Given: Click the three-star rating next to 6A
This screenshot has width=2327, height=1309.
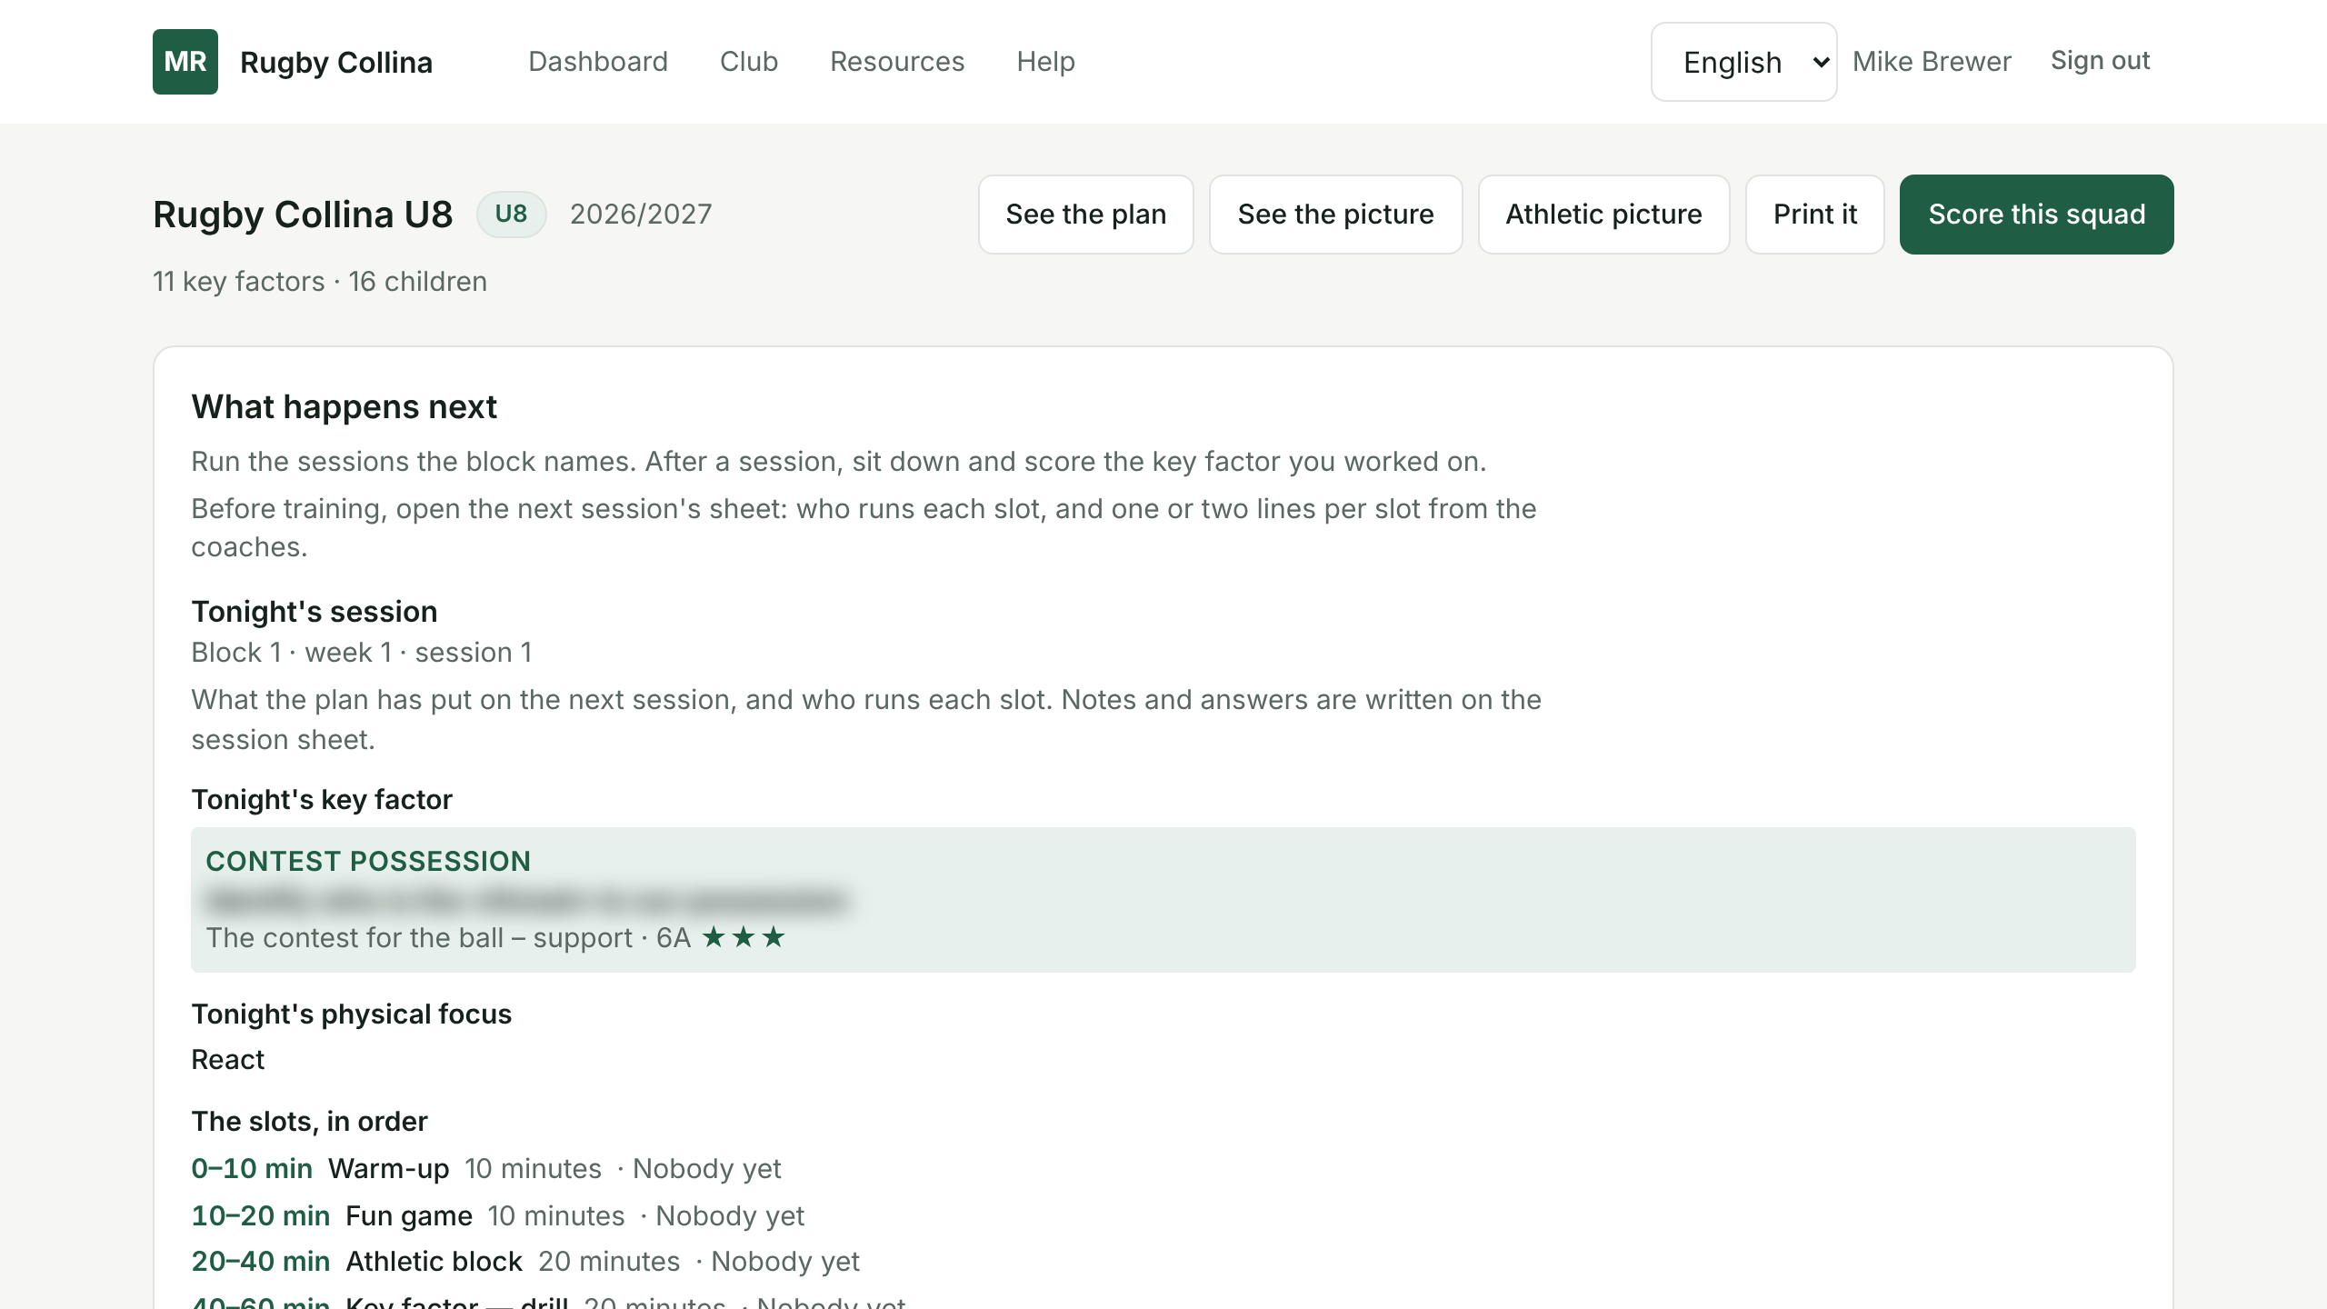Looking at the screenshot, I should (744, 937).
